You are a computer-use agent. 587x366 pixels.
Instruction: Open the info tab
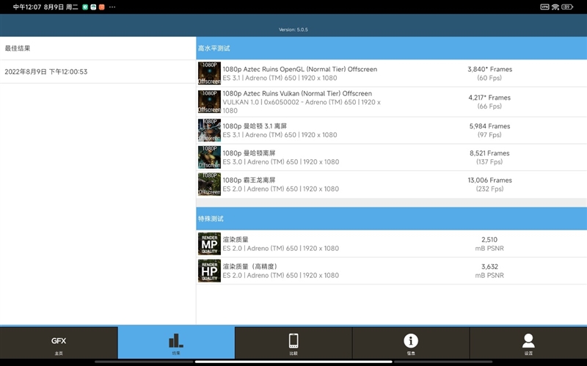tap(411, 343)
